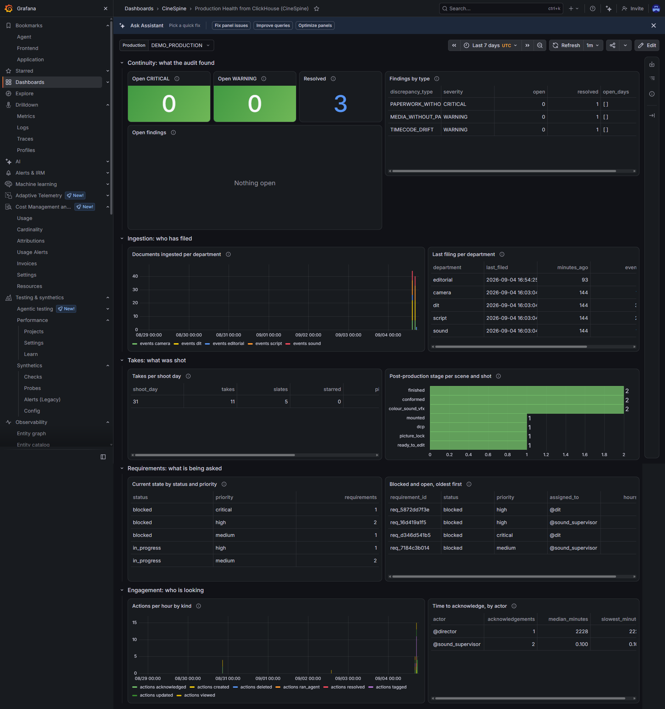Show info for Open CRITICAL panel
Image resolution: width=665 pixels, height=709 pixels.
click(177, 79)
